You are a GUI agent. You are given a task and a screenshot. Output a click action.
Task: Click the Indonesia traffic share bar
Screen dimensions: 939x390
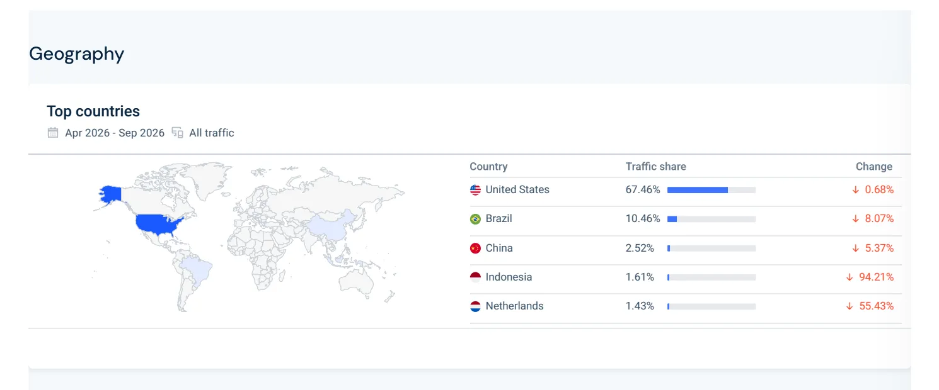[711, 277]
